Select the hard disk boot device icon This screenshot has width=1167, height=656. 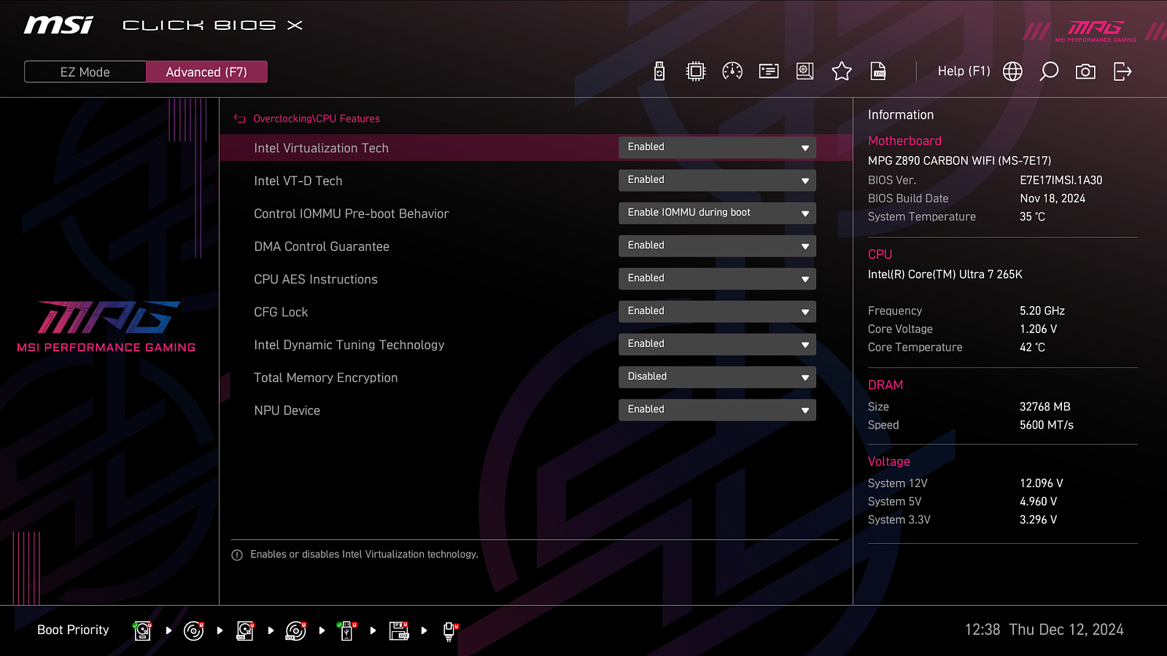(x=142, y=630)
